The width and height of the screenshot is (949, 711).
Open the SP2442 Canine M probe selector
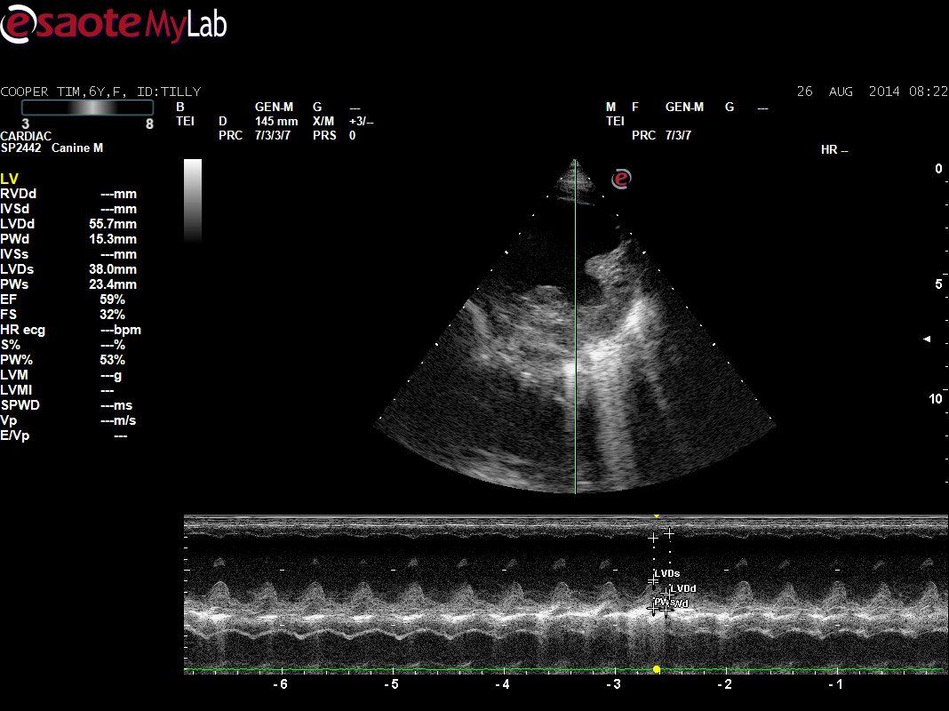click(52, 148)
